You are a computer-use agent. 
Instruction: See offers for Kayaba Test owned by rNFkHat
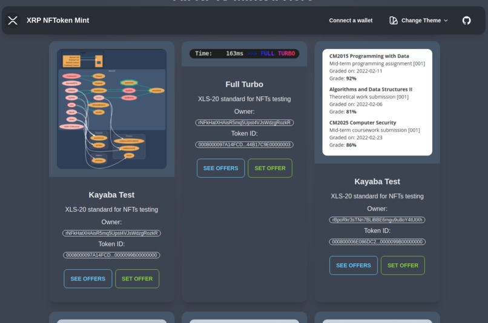(x=88, y=279)
